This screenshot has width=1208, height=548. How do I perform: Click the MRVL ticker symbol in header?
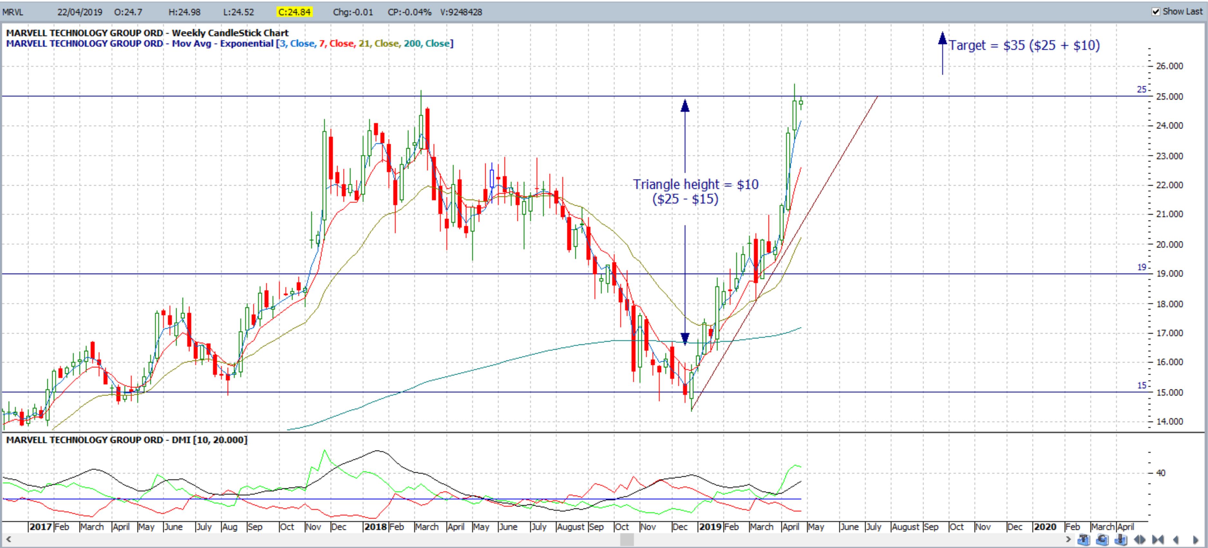pos(13,12)
